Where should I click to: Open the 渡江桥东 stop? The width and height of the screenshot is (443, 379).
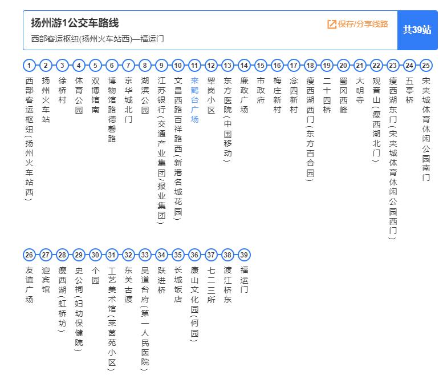pyautogui.click(x=227, y=285)
